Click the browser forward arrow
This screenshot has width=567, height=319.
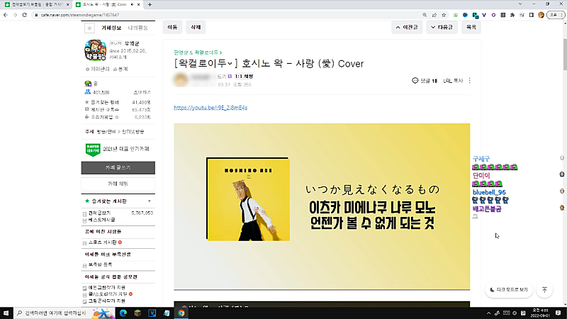click(x=15, y=15)
